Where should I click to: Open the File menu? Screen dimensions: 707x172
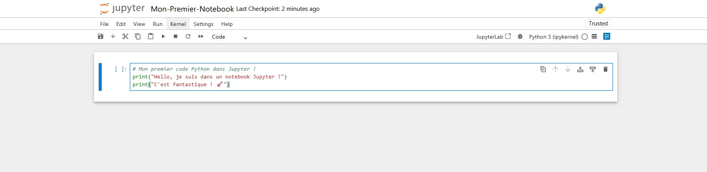[104, 24]
